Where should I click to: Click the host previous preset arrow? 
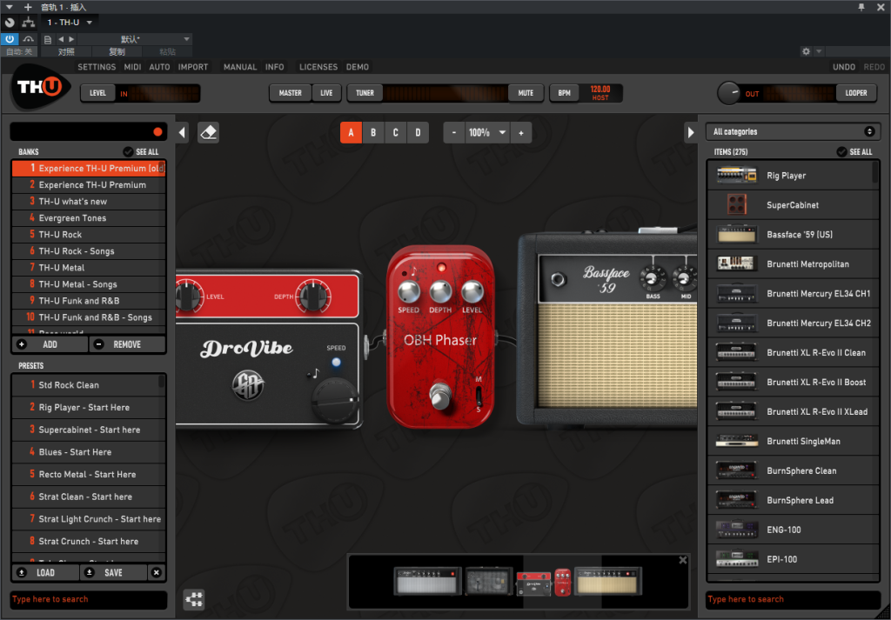(x=61, y=39)
